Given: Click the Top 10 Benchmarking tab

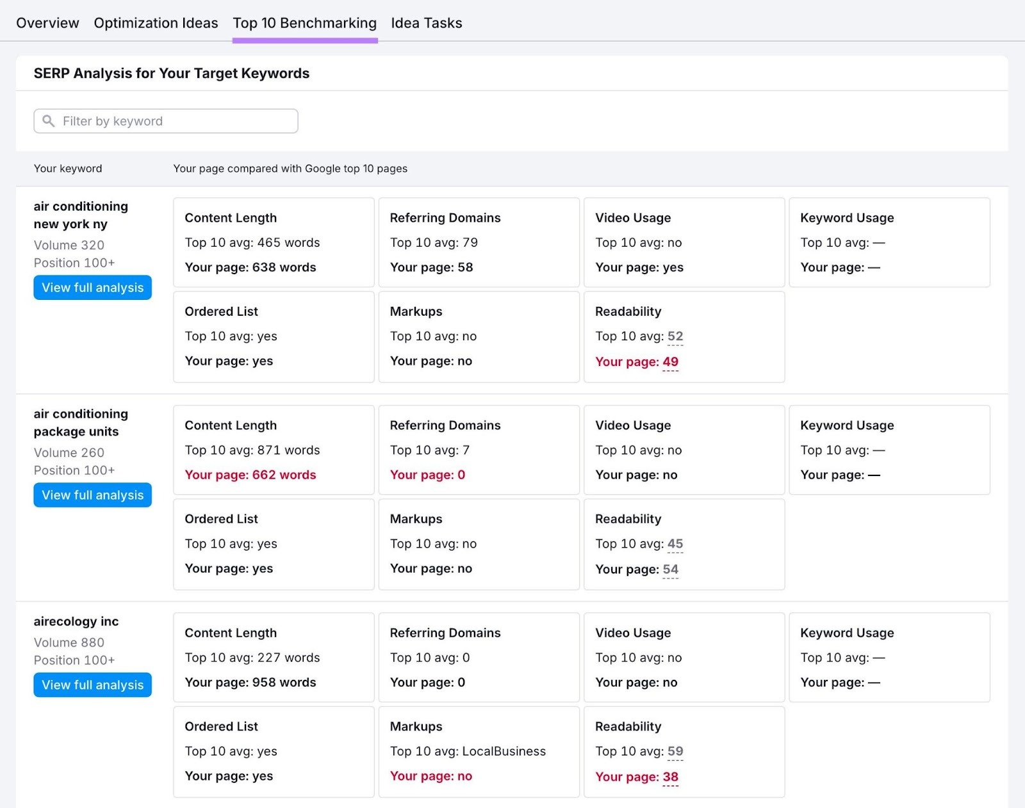Looking at the screenshot, I should coord(304,23).
